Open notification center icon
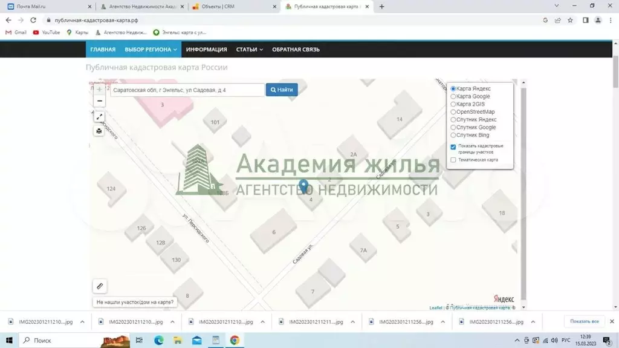 (x=607, y=340)
